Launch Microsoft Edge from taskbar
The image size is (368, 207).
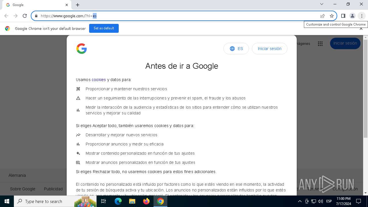pyautogui.click(x=118, y=201)
